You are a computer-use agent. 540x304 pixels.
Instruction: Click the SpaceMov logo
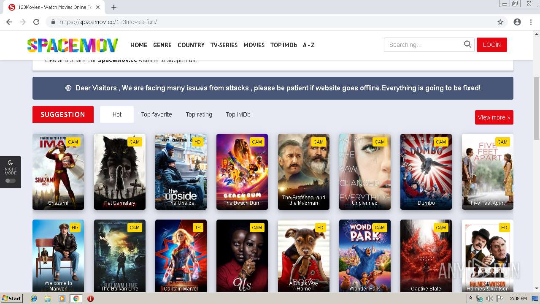[x=73, y=45]
